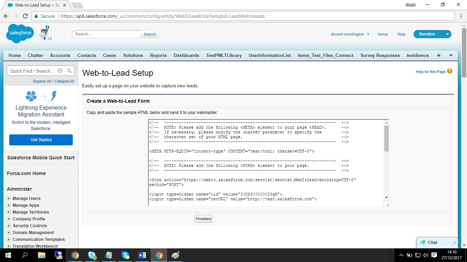Open the Notepad-style app in taskbar
The image size is (467, 262).
point(108,255)
